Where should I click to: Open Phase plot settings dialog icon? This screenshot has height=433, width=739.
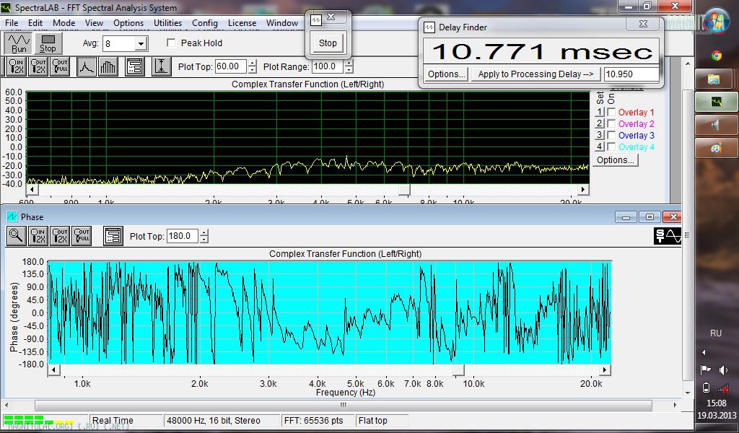[113, 235]
